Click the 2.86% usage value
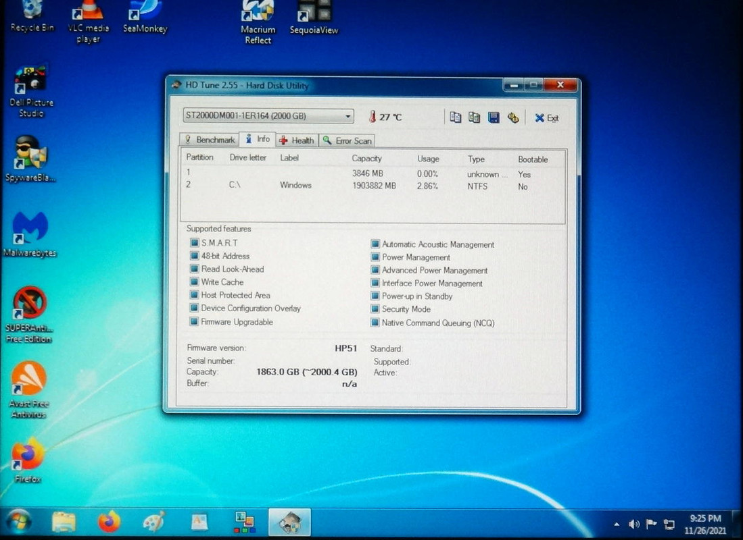Screen dimensions: 743x540 click(427, 186)
